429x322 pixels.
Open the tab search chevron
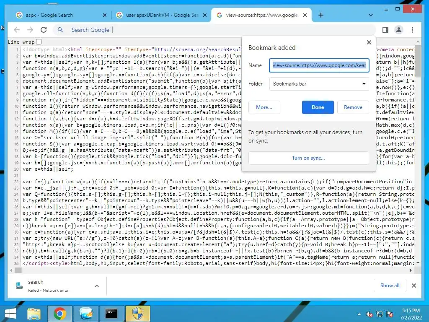[x=370, y=15]
